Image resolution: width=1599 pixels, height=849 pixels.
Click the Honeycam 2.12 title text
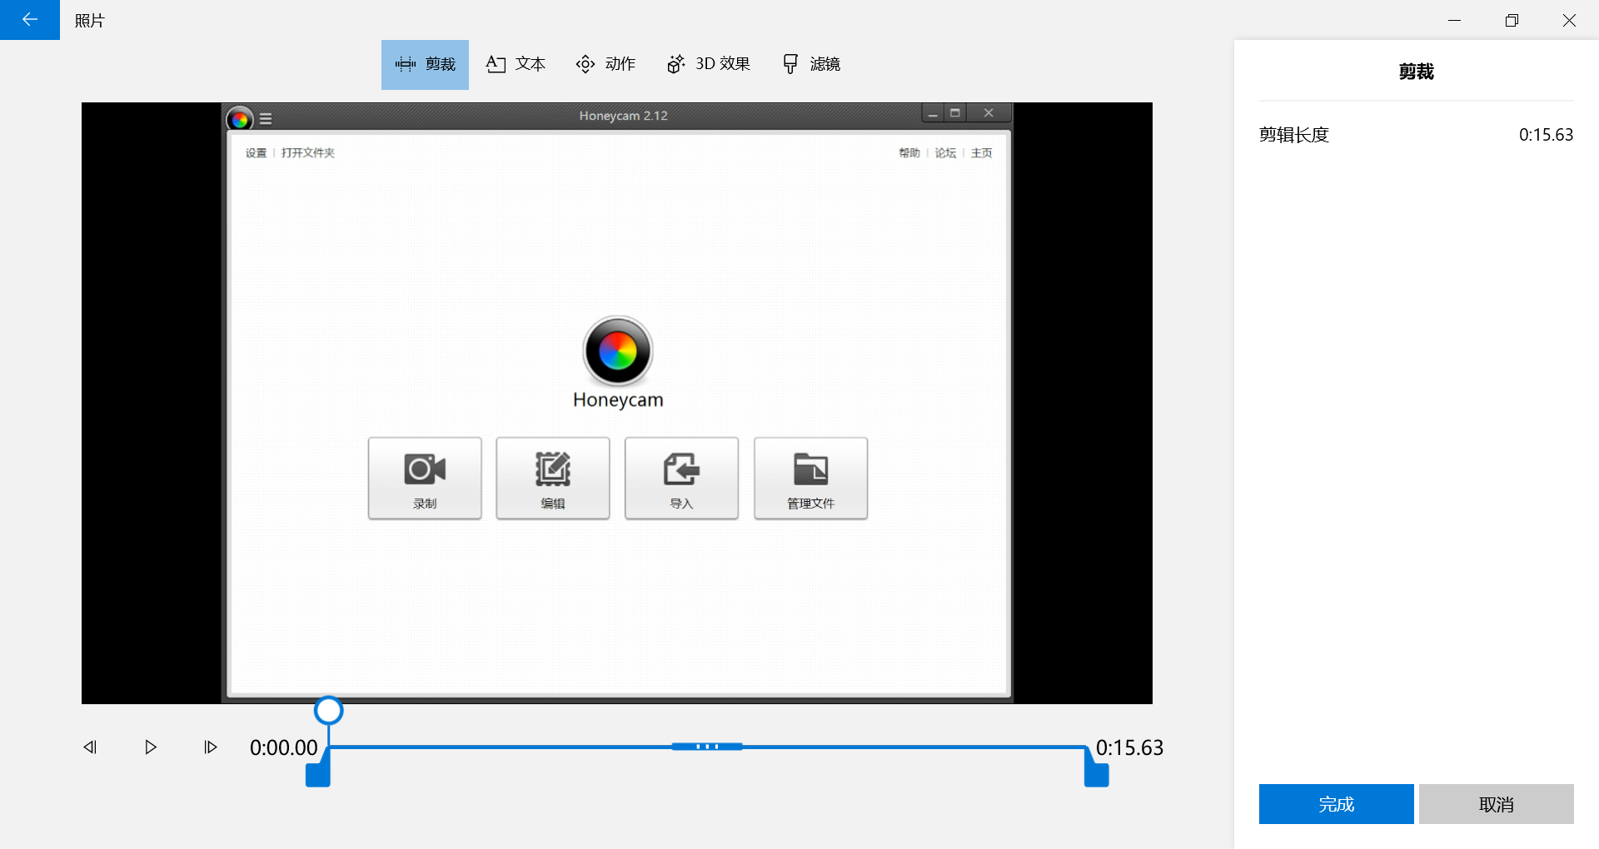(x=624, y=116)
